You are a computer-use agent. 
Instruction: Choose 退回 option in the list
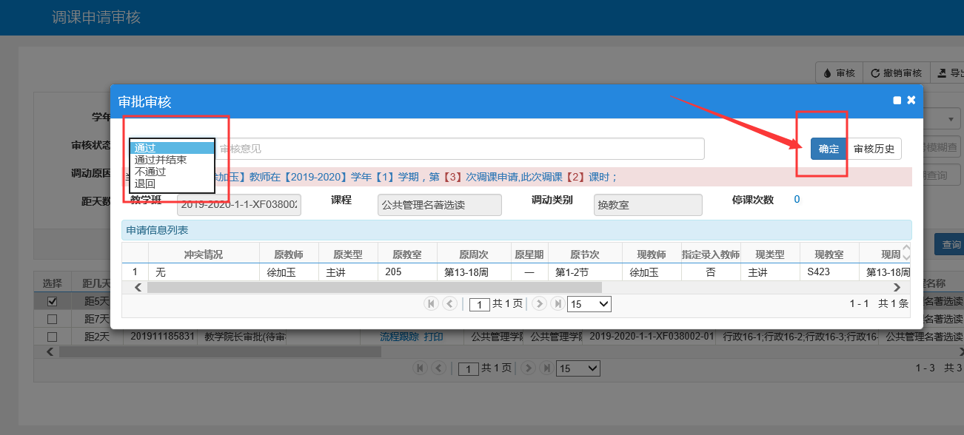pyautogui.click(x=145, y=183)
